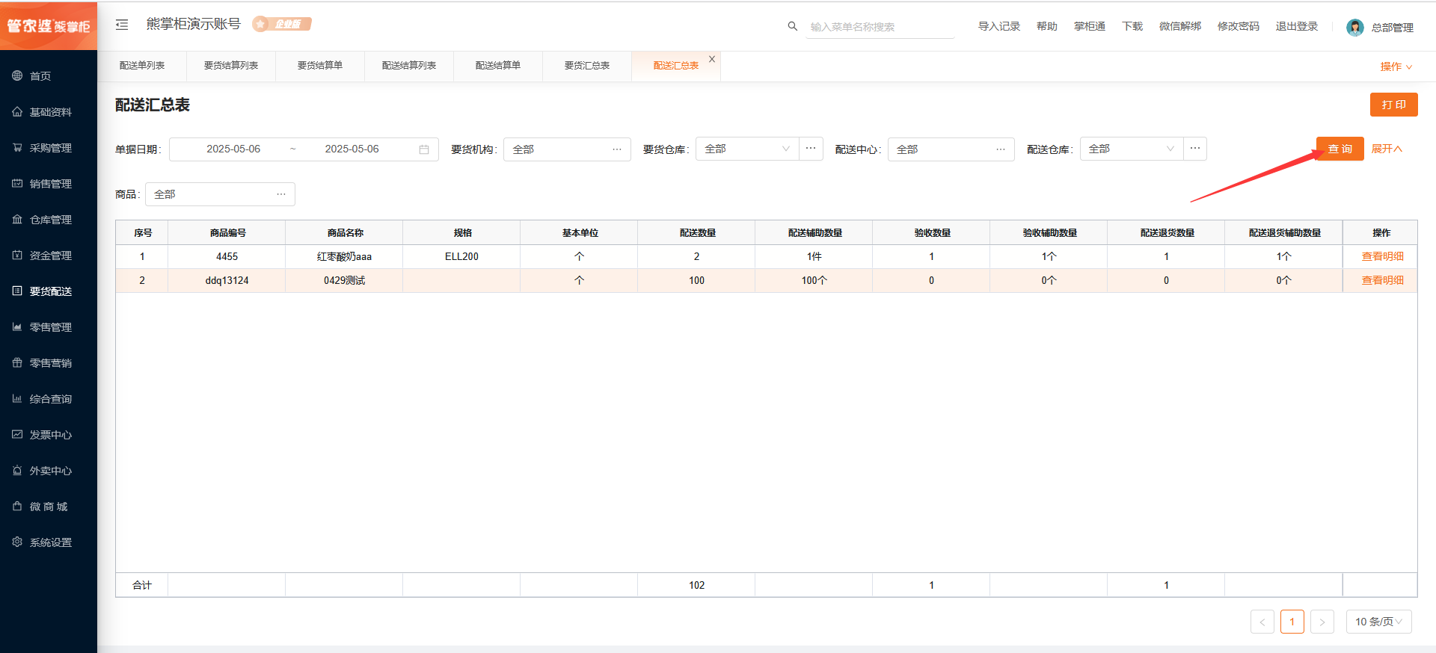The image size is (1436, 653).
Task: Click the 打印 button
Action: pyautogui.click(x=1393, y=105)
